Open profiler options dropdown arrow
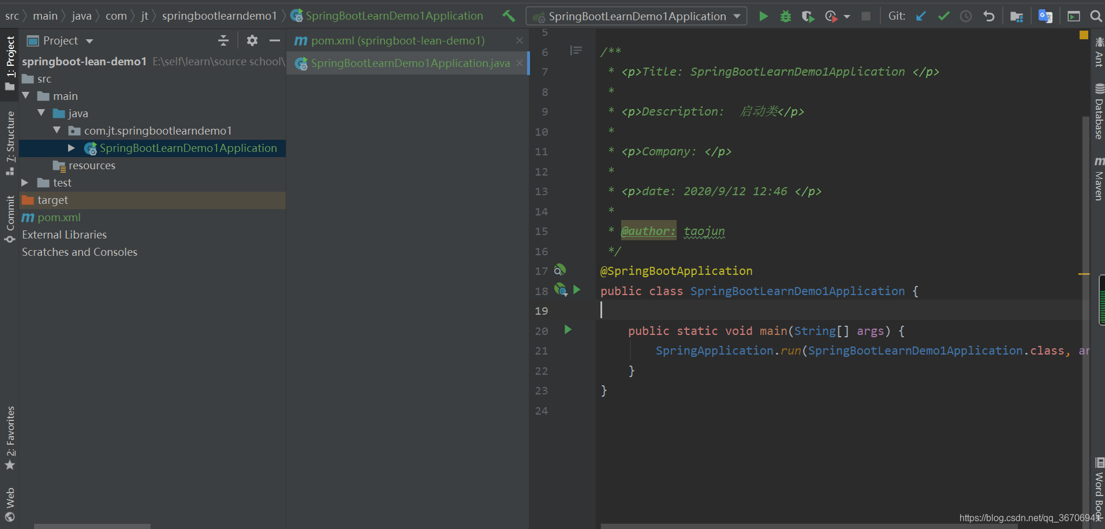The image size is (1105, 529). click(846, 17)
